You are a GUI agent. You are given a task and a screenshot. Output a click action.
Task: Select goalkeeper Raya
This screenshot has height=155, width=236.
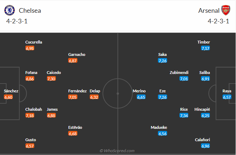click(x=227, y=91)
